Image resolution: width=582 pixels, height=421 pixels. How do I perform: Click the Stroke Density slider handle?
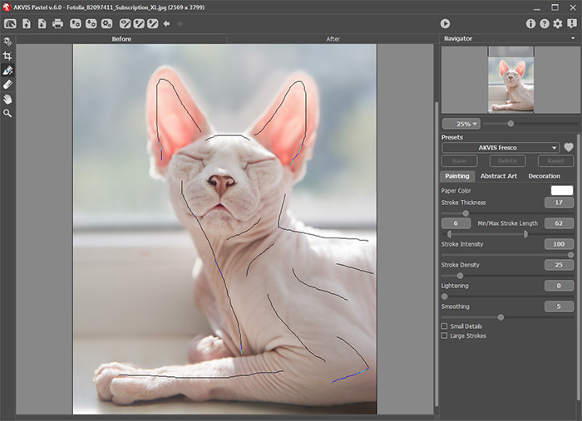[x=460, y=276]
